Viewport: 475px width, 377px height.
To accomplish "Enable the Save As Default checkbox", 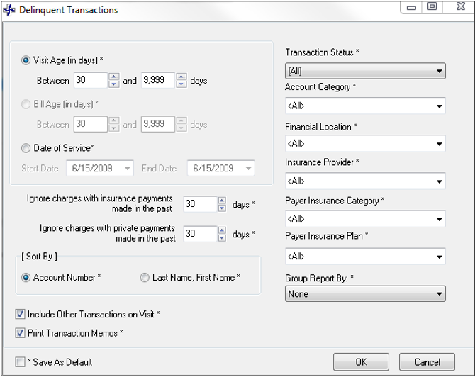I will pos(20,361).
